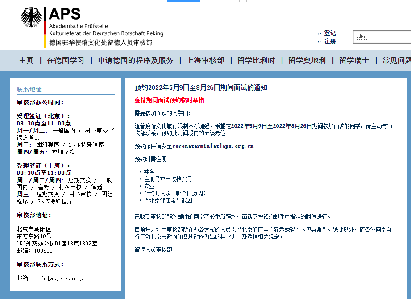This screenshot has height=299, width=411.
Task: Click the 登记 login link
Action: tap(330, 33)
